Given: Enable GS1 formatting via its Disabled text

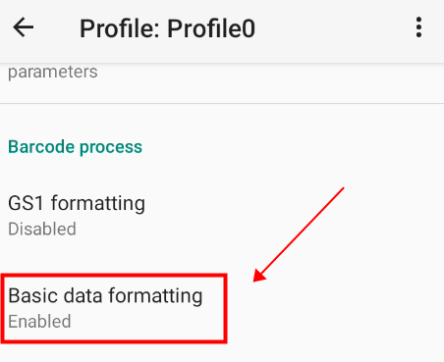Looking at the screenshot, I should [42, 229].
